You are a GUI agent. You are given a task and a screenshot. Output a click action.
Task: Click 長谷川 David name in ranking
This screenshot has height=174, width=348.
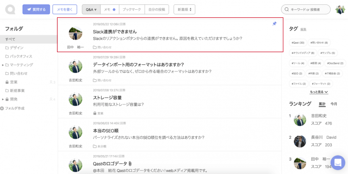[323, 137]
